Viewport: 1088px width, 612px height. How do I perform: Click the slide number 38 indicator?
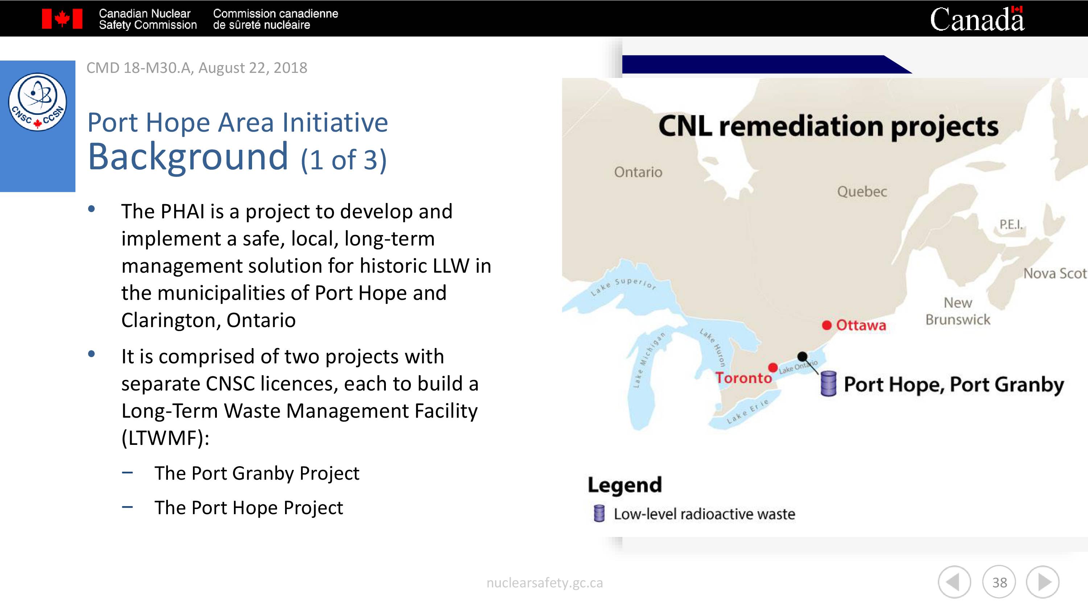tap(999, 582)
